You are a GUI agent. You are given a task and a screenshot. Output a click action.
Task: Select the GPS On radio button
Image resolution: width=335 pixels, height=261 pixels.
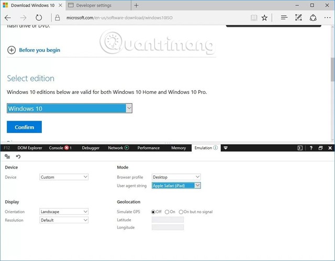(x=167, y=212)
